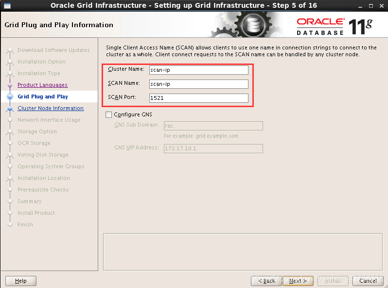Click the disabled GNS Sub Domain field
Image resolution: width=388 pixels, height=288 pixels.
point(213,126)
